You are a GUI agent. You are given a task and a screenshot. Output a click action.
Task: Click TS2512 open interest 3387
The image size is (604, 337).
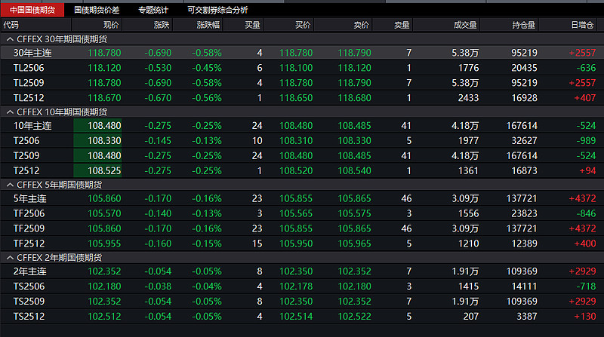pyautogui.click(x=527, y=316)
